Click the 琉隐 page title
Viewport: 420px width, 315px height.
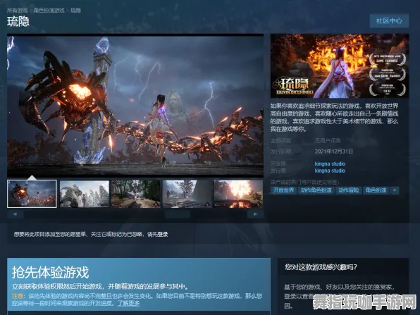click(18, 21)
